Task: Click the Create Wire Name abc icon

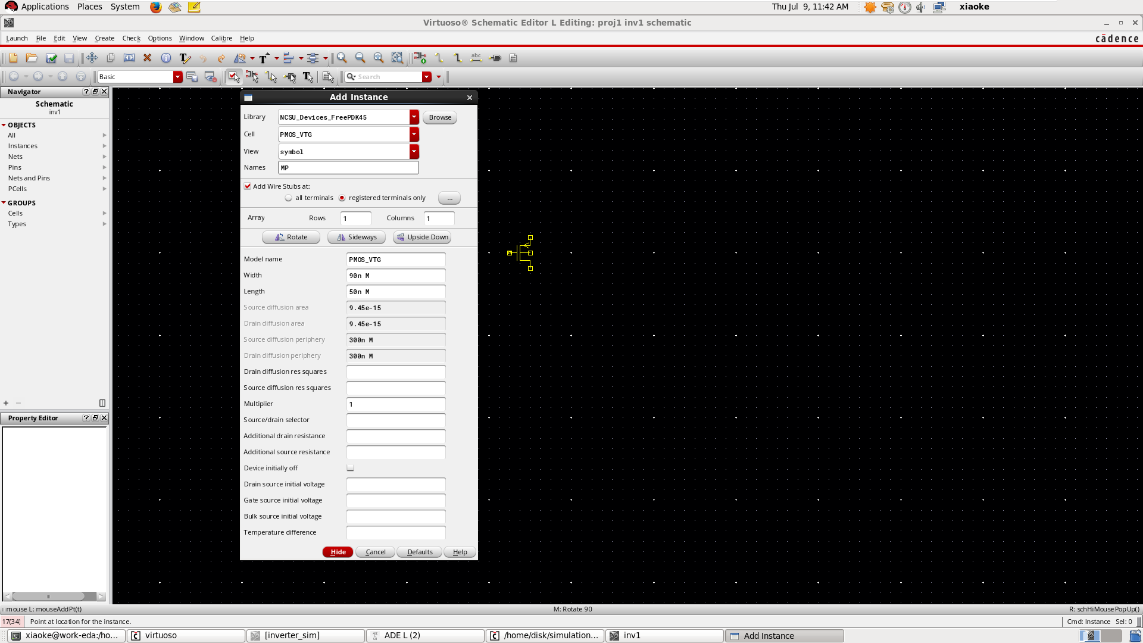Action: pyautogui.click(x=476, y=58)
